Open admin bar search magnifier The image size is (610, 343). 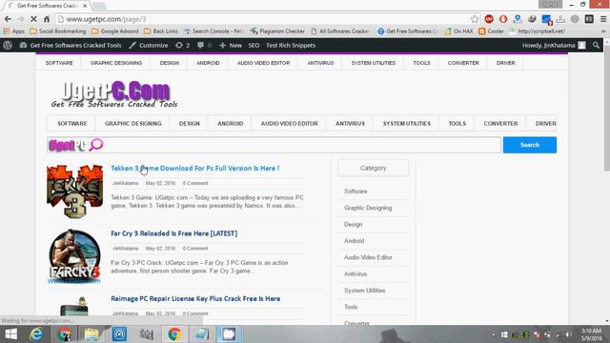pyautogui.click(x=596, y=46)
